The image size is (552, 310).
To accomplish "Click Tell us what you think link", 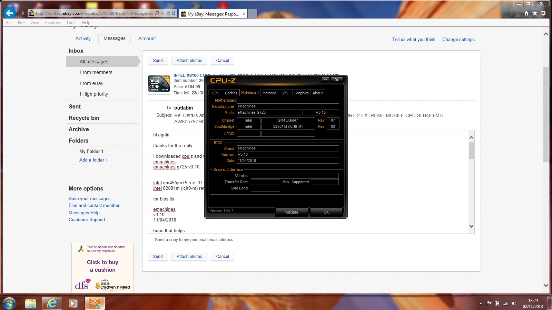I will [414, 39].
